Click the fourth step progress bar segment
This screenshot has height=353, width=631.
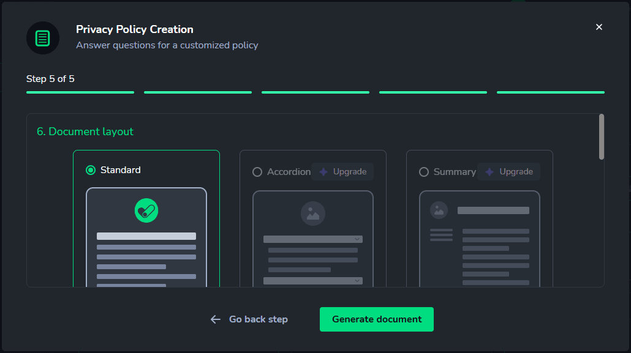pos(433,92)
